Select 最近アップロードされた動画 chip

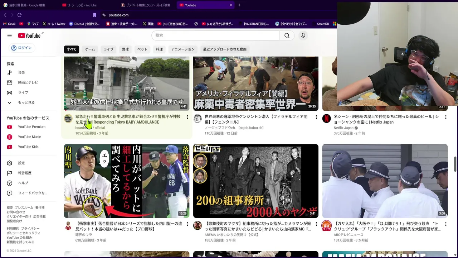pyautogui.click(x=225, y=49)
